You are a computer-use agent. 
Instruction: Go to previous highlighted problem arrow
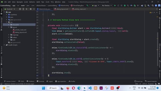(154, 12)
